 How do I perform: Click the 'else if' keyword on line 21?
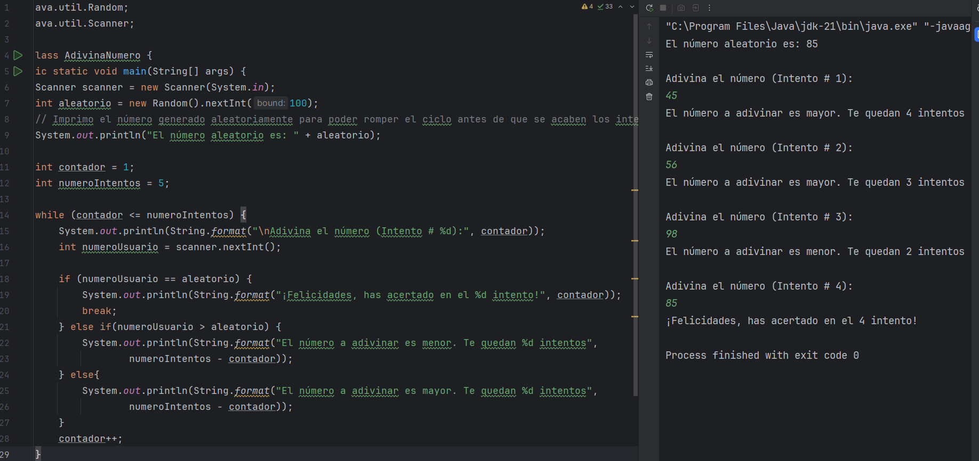(91, 327)
